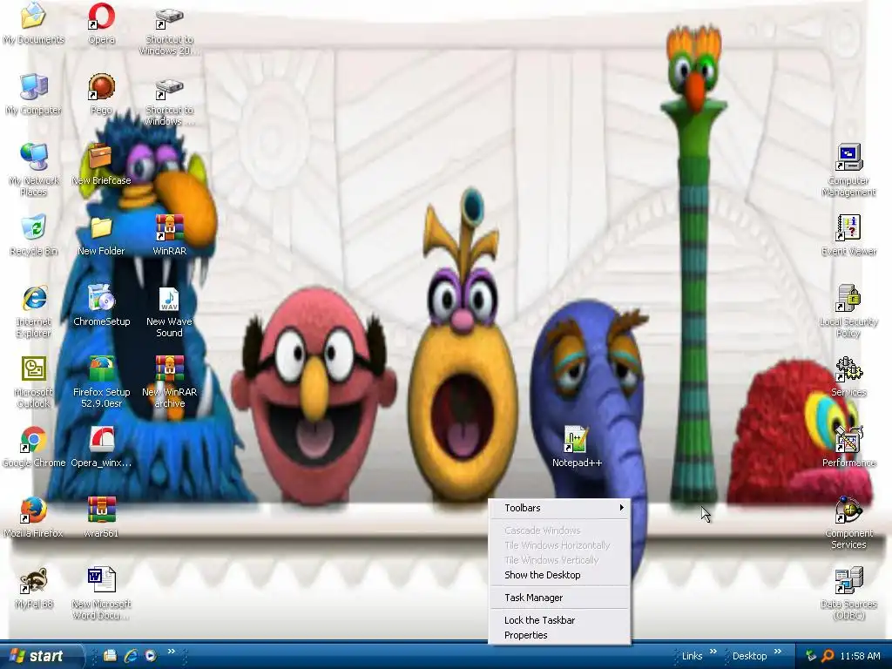The width and height of the screenshot is (892, 669).
Task: Open Task Manager from context menu
Action: click(560, 598)
